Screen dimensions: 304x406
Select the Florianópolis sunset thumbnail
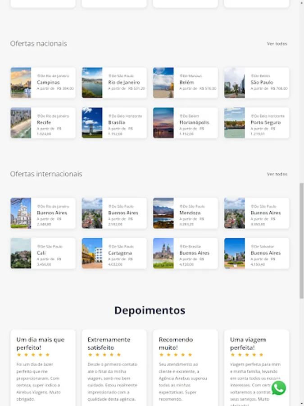pyautogui.click(x=163, y=123)
